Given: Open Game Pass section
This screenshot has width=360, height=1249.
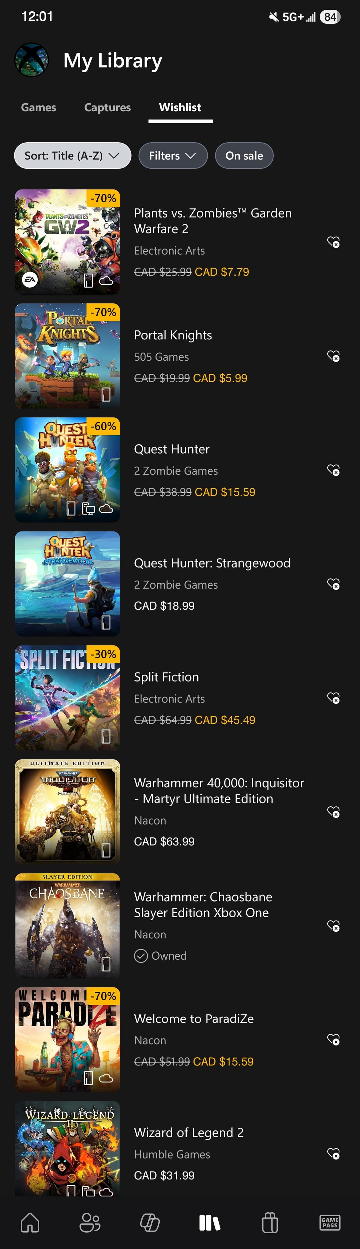Looking at the screenshot, I should (330, 1222).
